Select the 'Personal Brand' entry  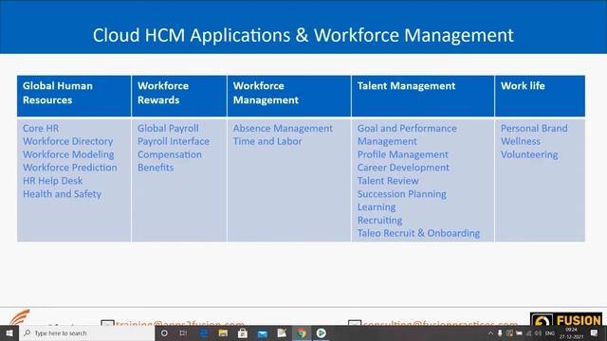tap(534, 129)
